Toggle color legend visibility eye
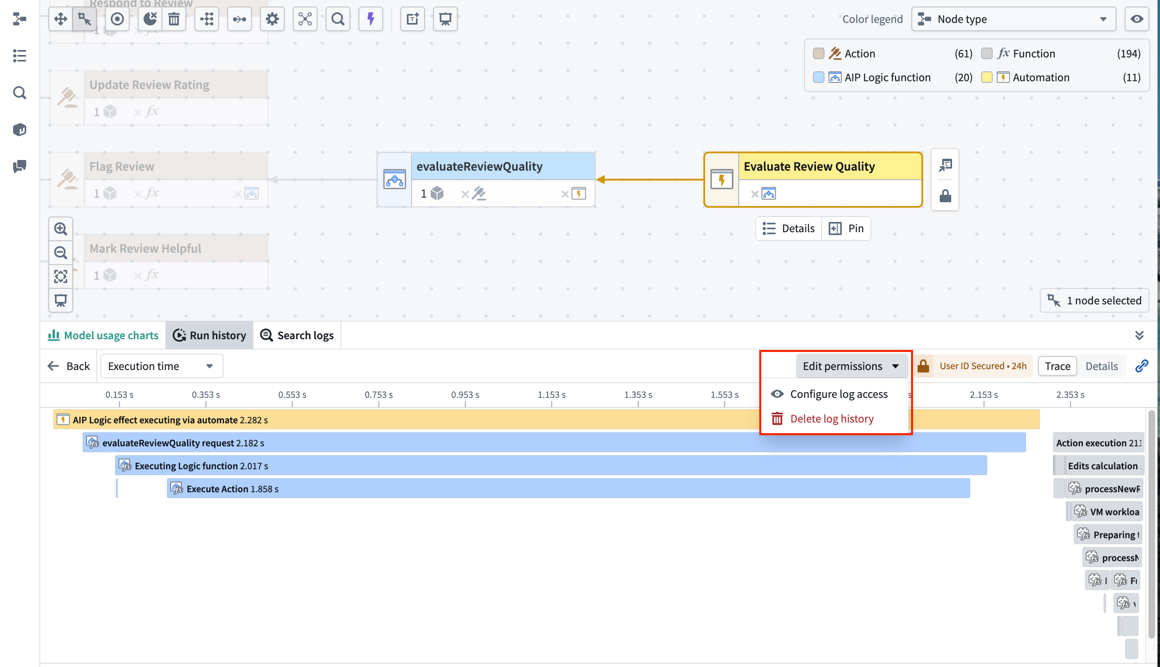Viewport: 1160px width, 667px height. (x=1137, y=19)
